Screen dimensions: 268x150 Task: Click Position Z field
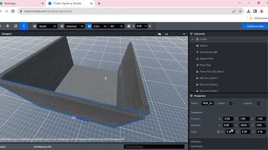pyautogui.click(x=260, y=119)
